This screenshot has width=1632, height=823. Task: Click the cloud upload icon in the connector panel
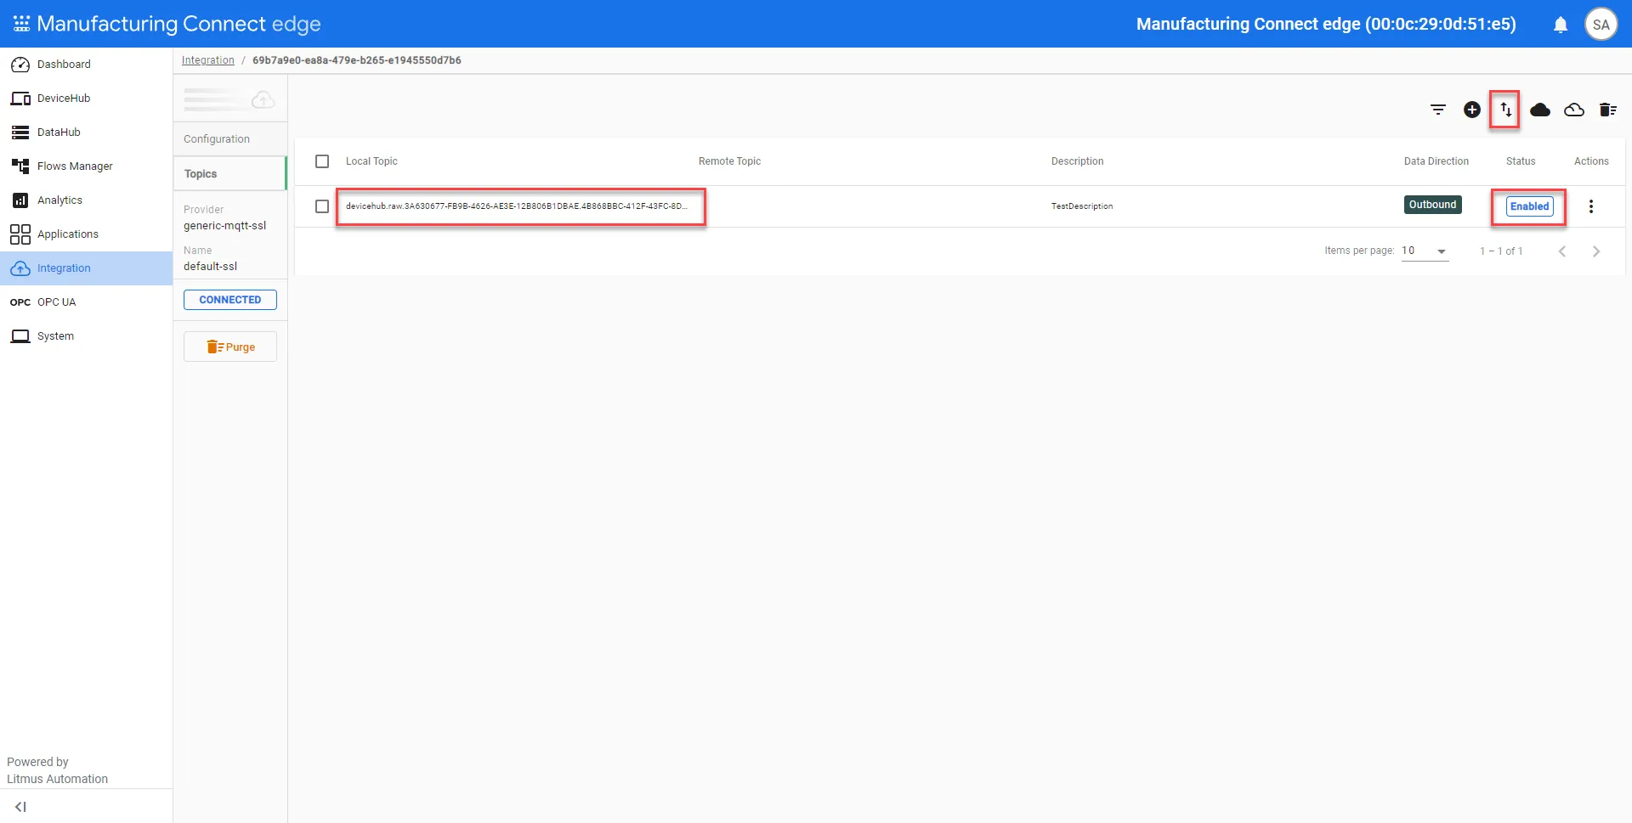coord(263,100)
